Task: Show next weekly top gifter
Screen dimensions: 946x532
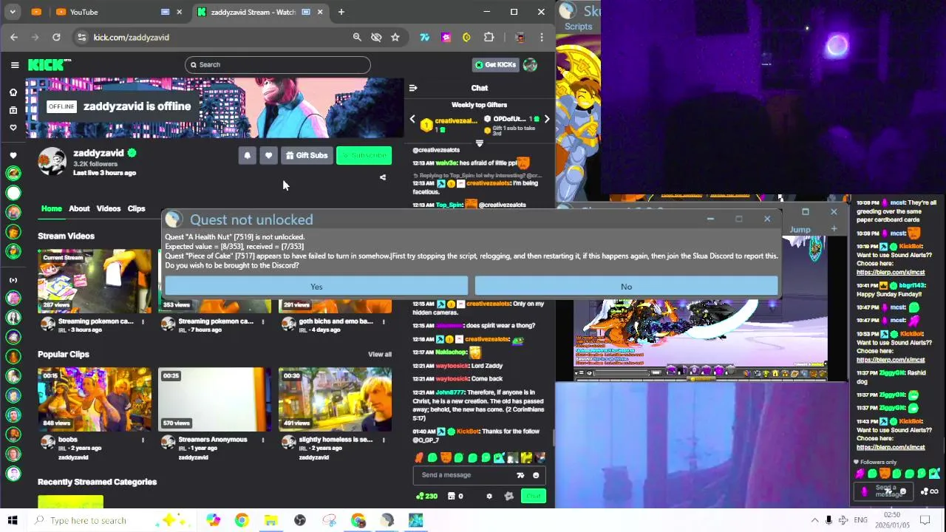Action: [547, 120]
